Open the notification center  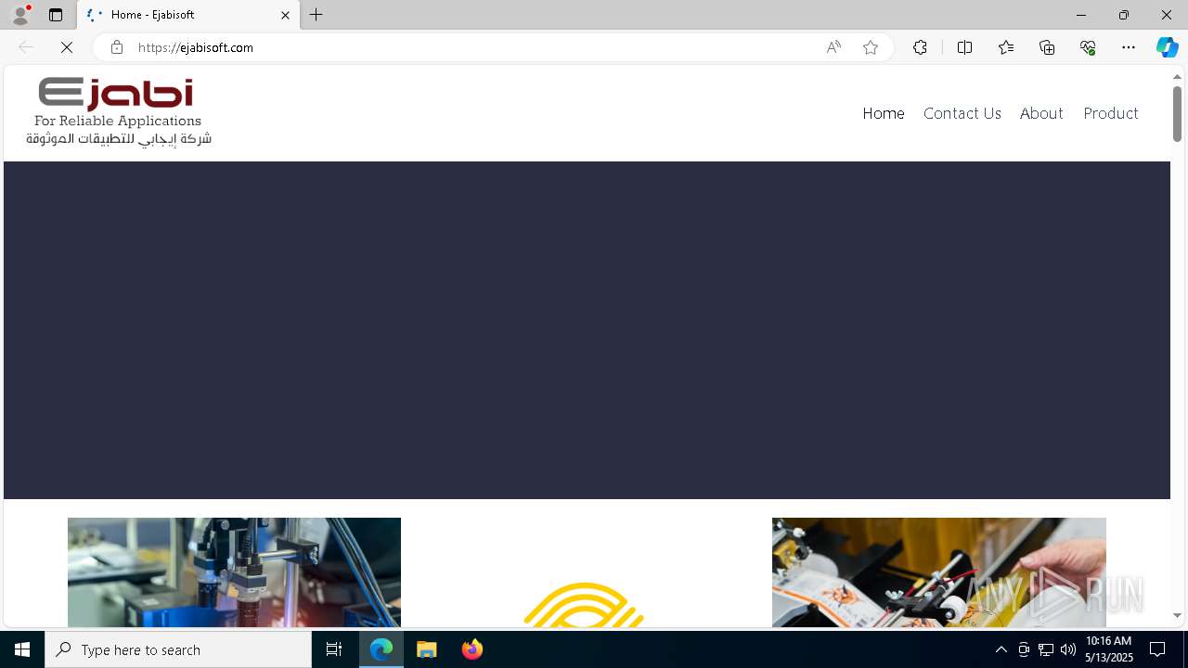click(x=1157, y=649)
